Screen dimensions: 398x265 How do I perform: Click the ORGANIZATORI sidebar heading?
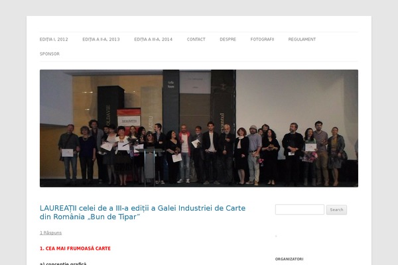pyautogui.click(x=289, y=259)
